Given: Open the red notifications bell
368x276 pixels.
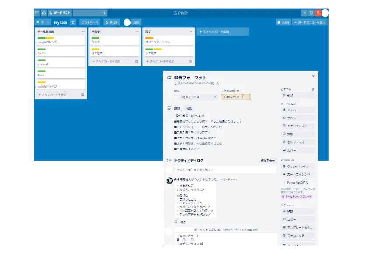Looking at the screenshot, I should [318, 13].
